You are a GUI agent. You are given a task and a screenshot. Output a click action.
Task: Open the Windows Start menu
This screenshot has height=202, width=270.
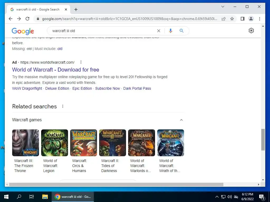click(6, 197)
